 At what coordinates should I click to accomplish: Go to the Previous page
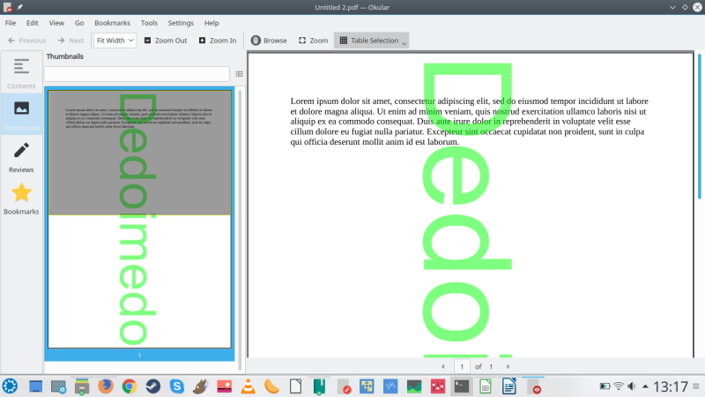coord(27,41)
